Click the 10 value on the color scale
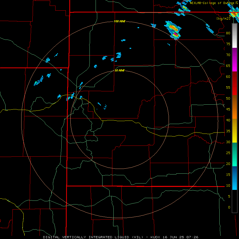The image size is (239, 239). coord(228,186)
